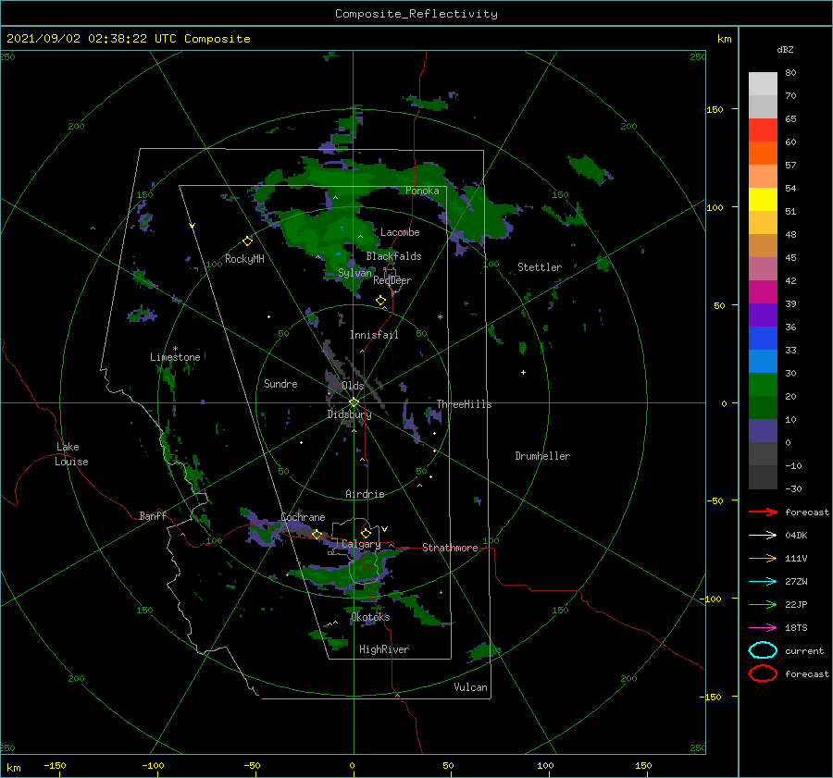This screenshot has width=833, height=778.
Task: Click the red 65–60 dBZ color band
Action: point(763,130)
